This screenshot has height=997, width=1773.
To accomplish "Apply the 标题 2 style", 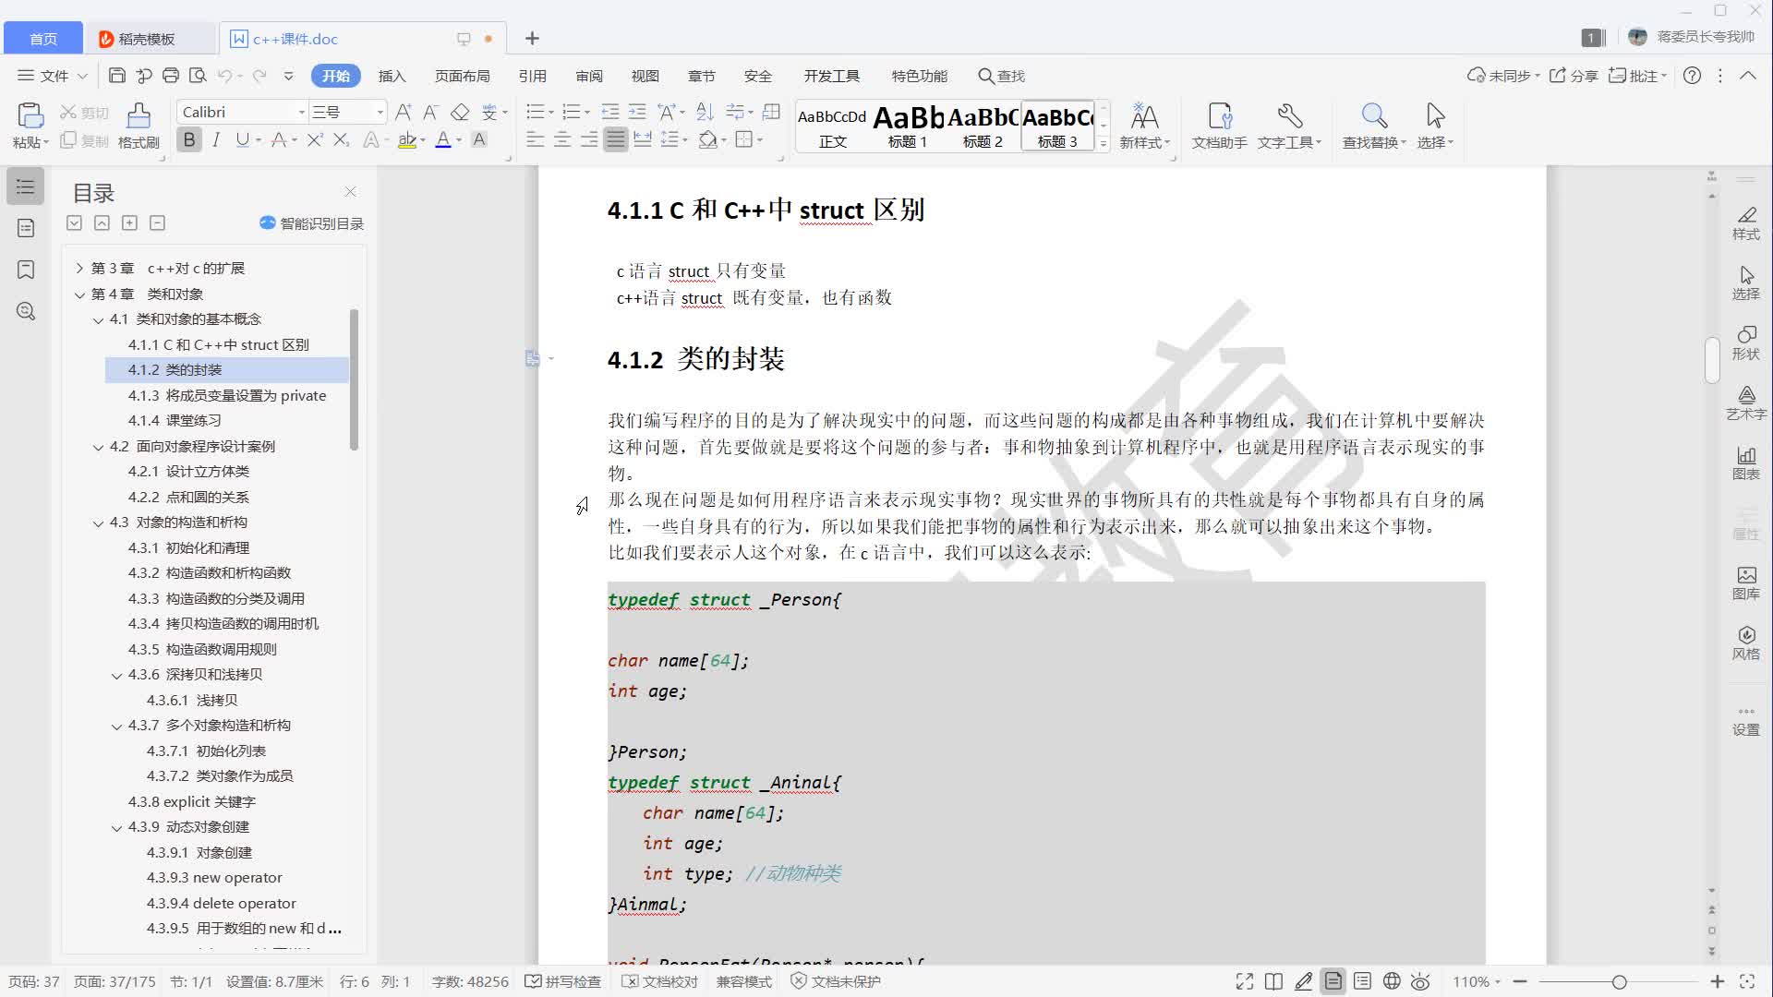I will pos(983,126).
